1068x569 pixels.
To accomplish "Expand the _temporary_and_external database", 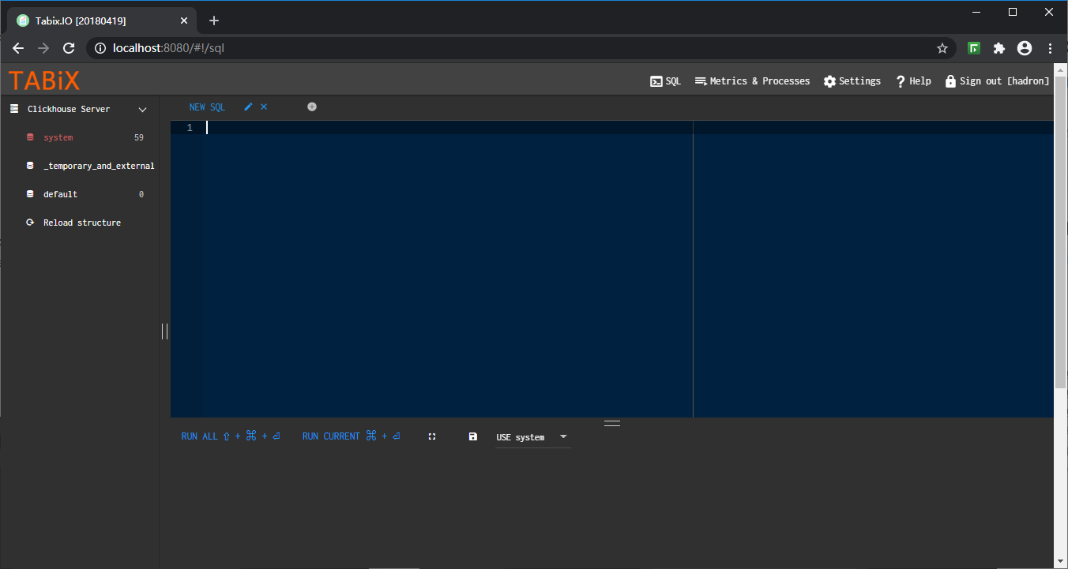I will click(100, 165).
